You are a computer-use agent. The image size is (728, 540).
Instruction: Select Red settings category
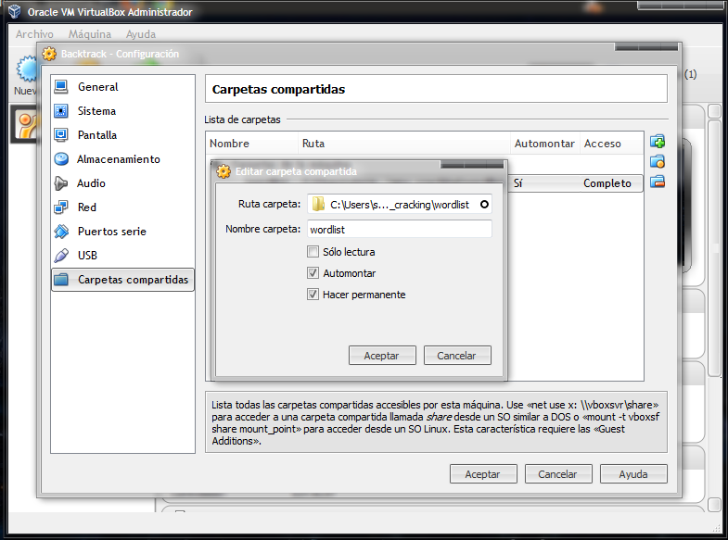coord(122,207)
